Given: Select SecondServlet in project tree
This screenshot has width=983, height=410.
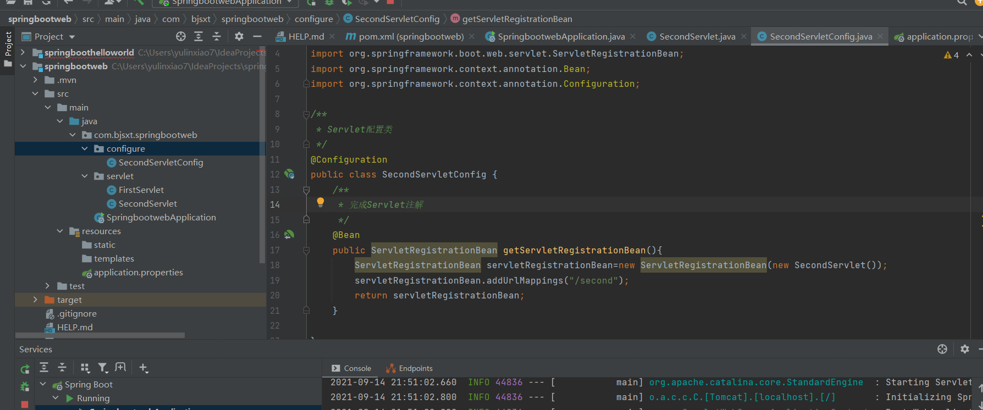Looking at the screenshot, I should tap(142, 203).
